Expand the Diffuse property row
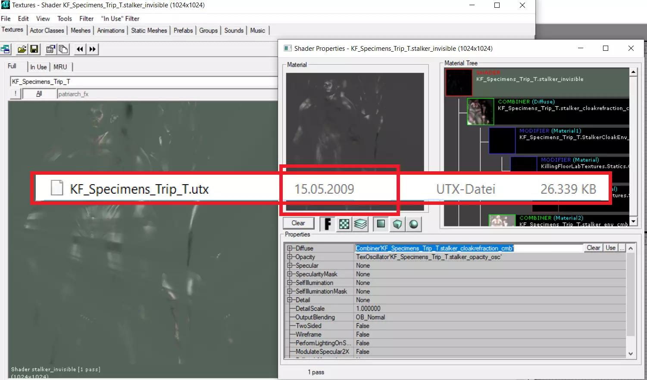 [290, 248]
